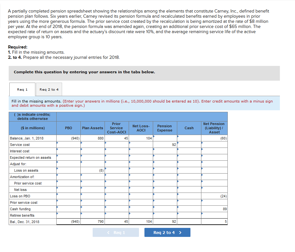The height and width of the screenshot is (252, 295).
Task: Click the Loss on assets row label
Action: tap(26, 170)
